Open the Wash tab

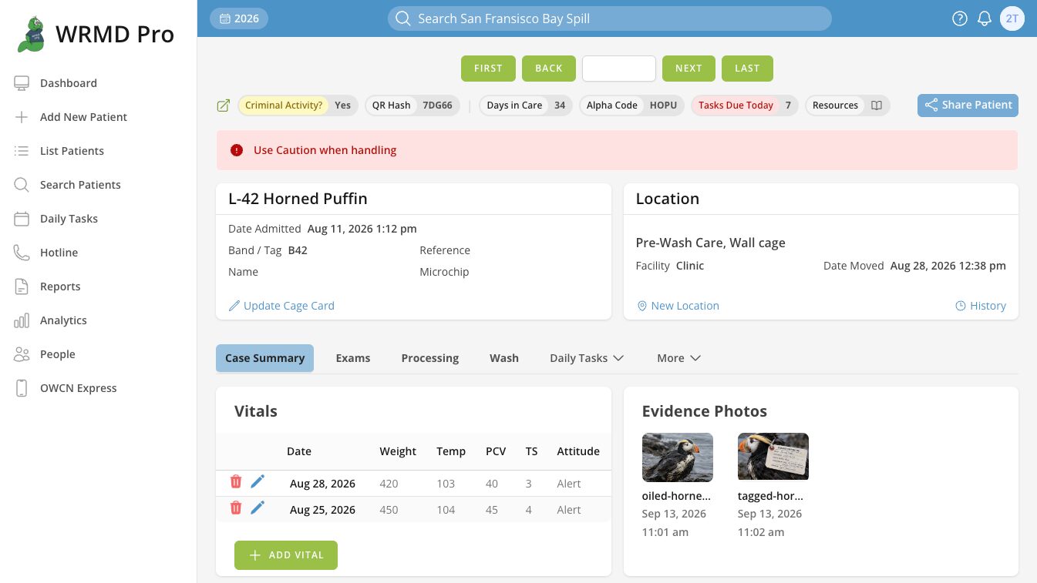pyautogui.click(x=504, y=358)
